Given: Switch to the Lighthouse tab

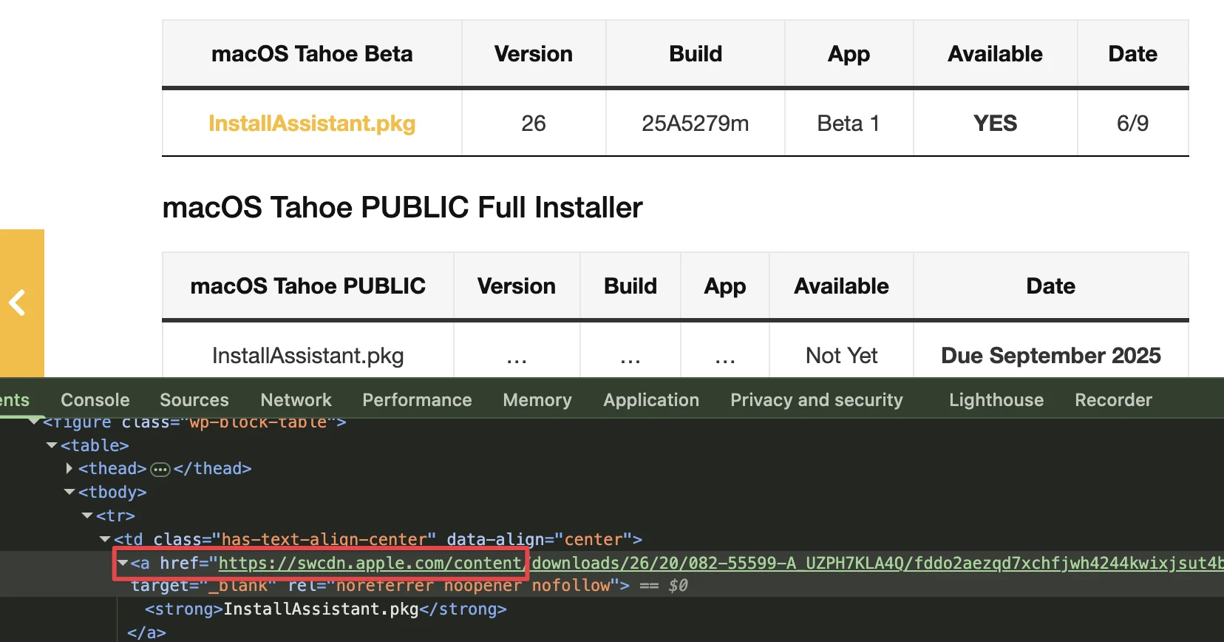Looking at the screenshot, I should tap(996, 400).
